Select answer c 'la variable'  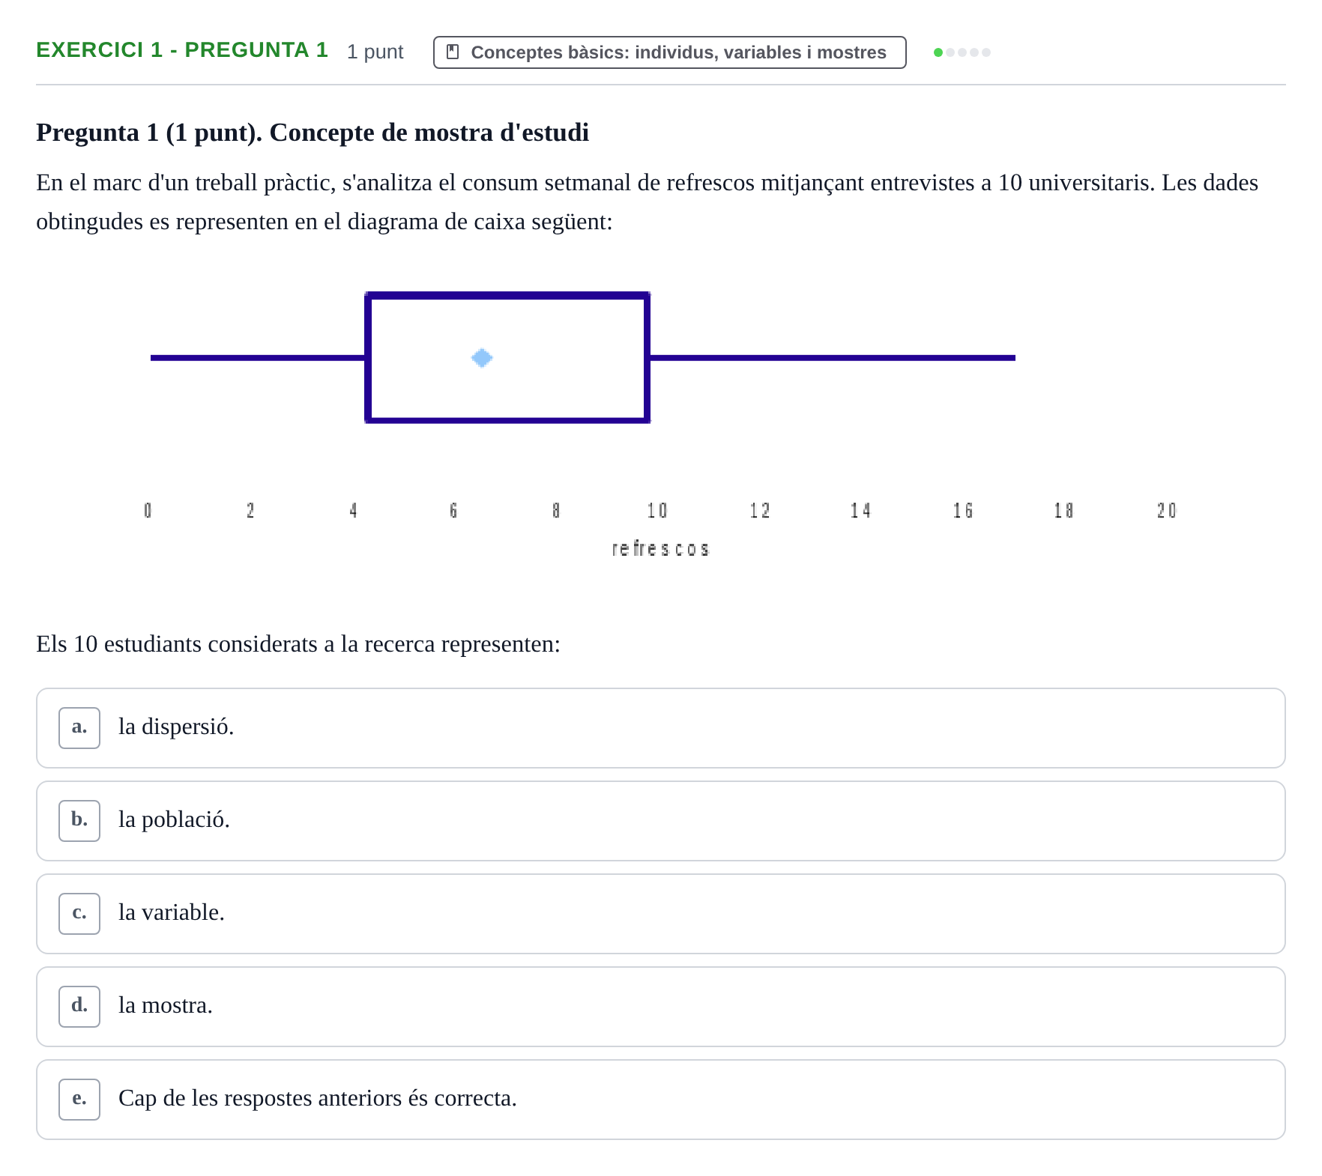660,914
